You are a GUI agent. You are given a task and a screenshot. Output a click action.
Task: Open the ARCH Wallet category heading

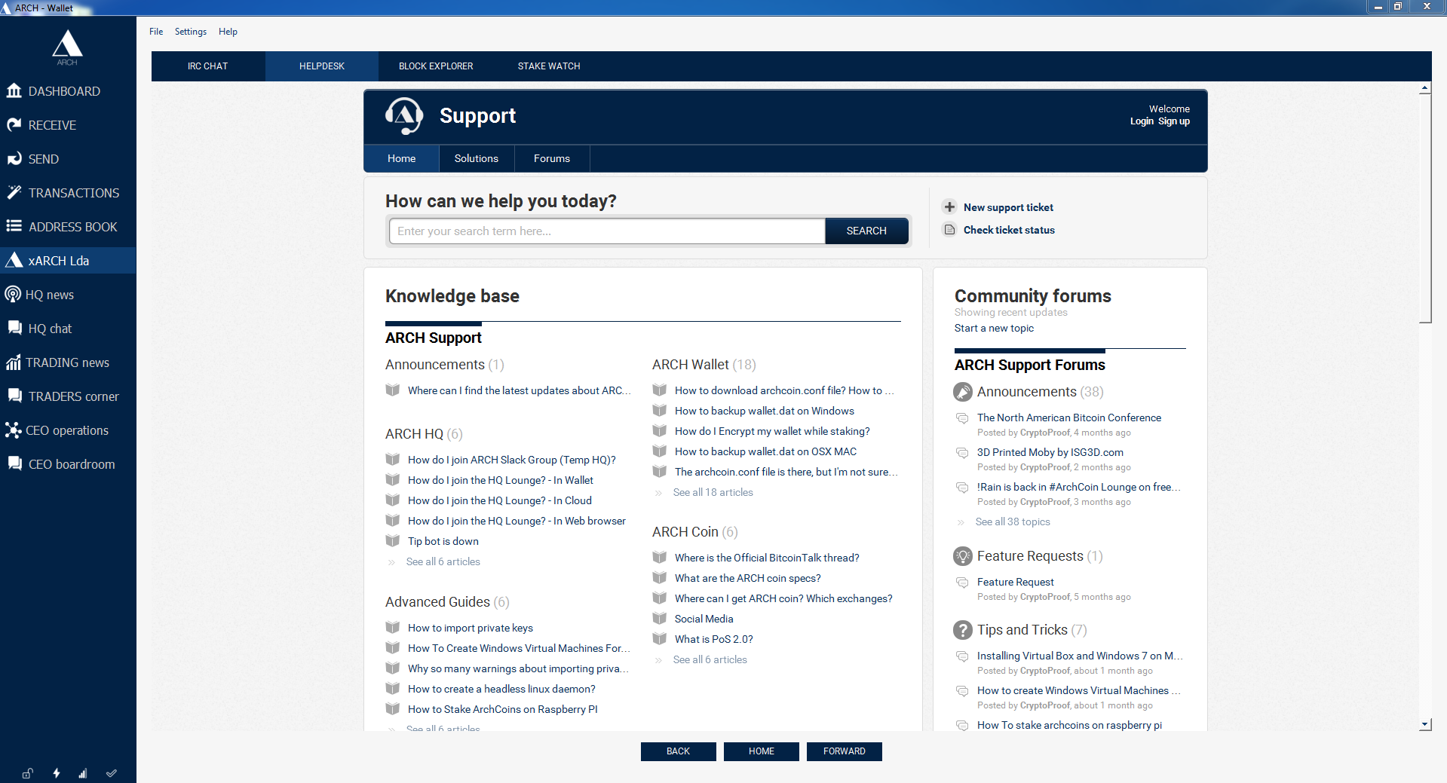pos(691,365)
